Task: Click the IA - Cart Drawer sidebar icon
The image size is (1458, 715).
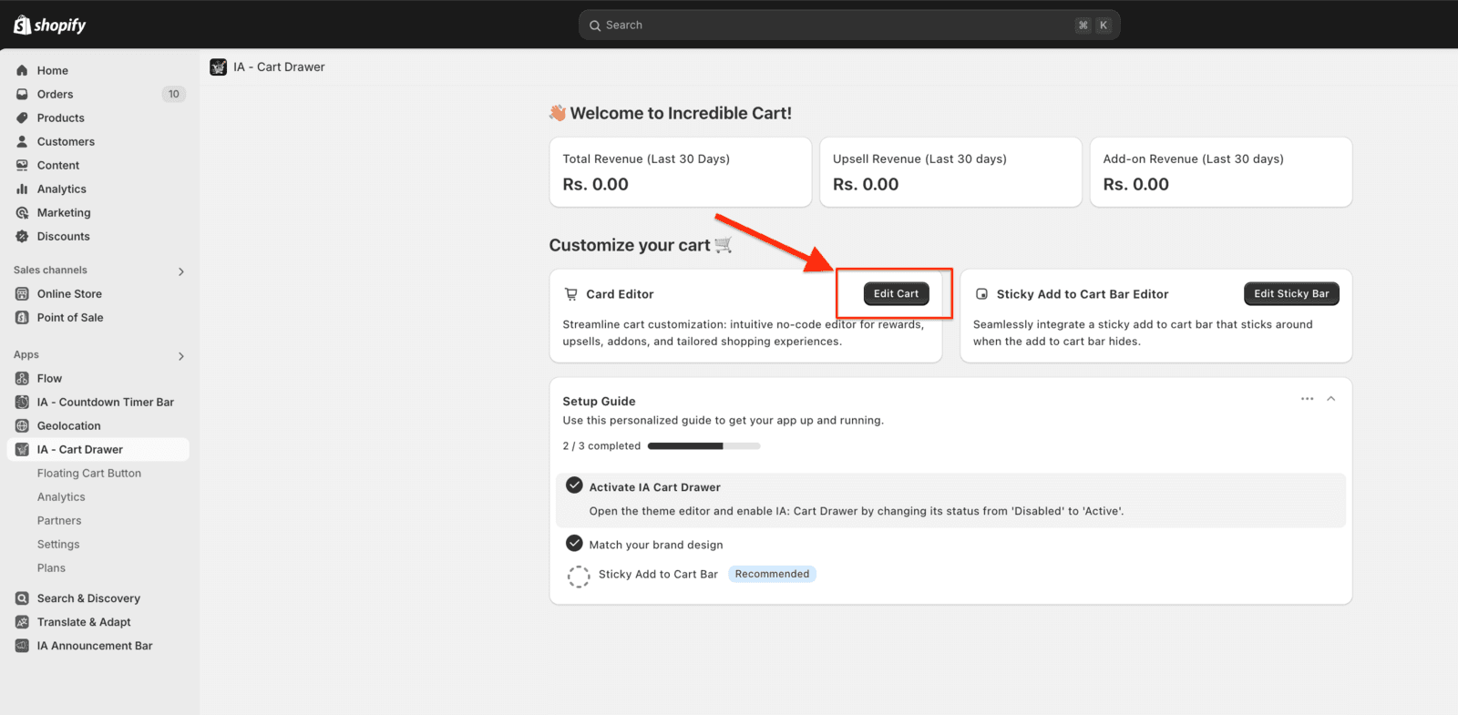Action: pos(22,449)
